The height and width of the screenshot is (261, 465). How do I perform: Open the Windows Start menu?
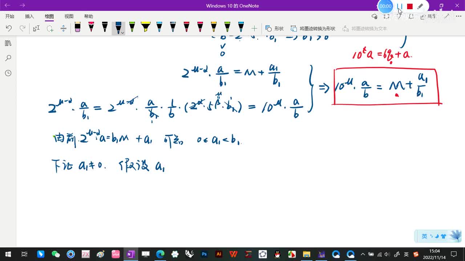pyautogui.click(x=8, y=254)
